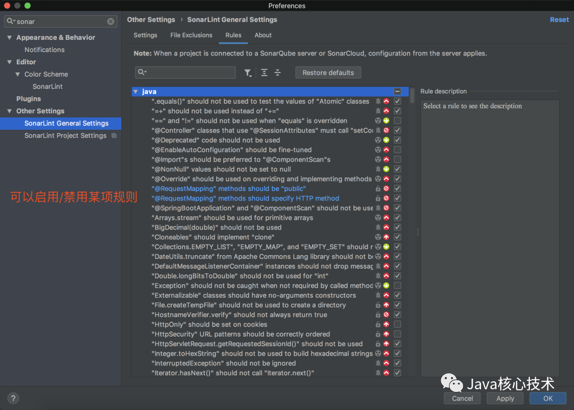The height and width of the screenshot is (410, 574).
Task: Enable the "@EnableAutoConfiguration" rule checkbox
Action: (397, 150)
